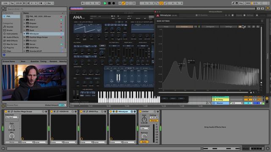Expand the Dispersr browser item
Image resolution: width=271 pixels, height=152 pixels.
[25, 27]
